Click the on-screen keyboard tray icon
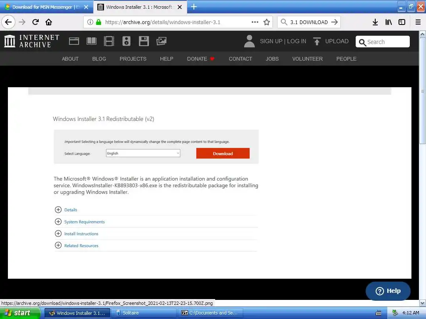Image resolution: width=426 pixels, height=319 pixels. [379, 313]
